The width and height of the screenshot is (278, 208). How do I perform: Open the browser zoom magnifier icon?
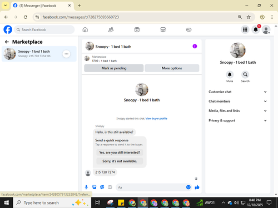coord(240,17)
